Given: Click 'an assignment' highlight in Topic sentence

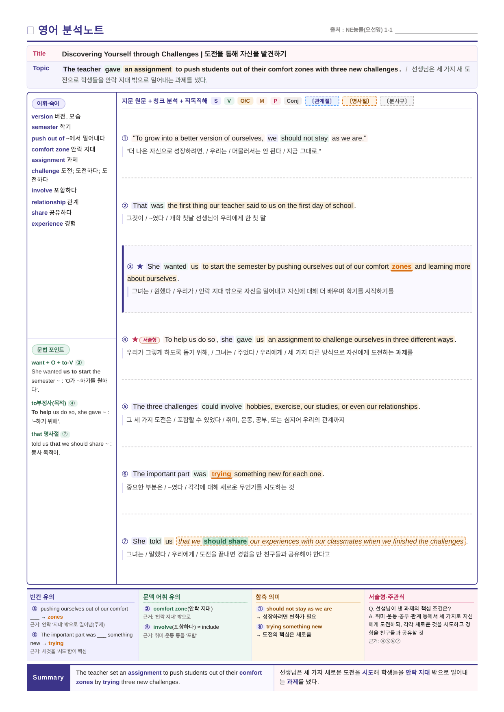Looking at the screenshot, I should point(148,69).
